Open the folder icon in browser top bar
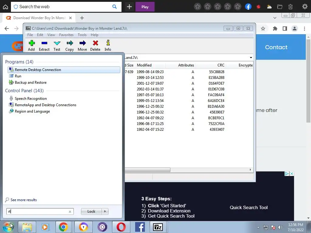311x233 pixels. coord(280,7)
